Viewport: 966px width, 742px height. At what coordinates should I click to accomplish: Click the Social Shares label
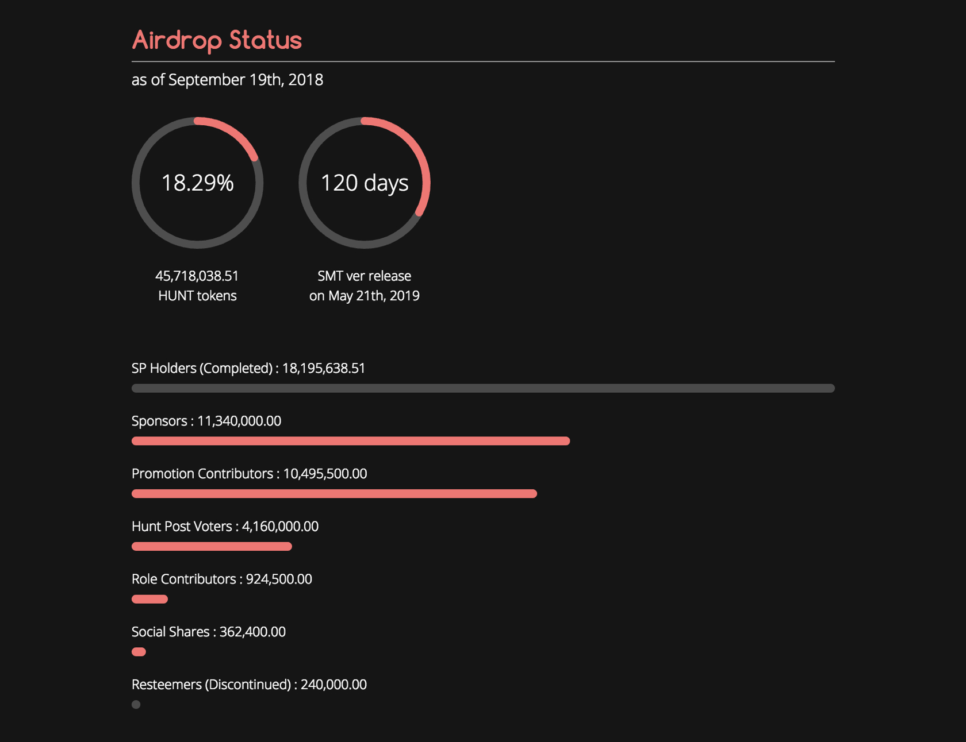click(208, 632)
